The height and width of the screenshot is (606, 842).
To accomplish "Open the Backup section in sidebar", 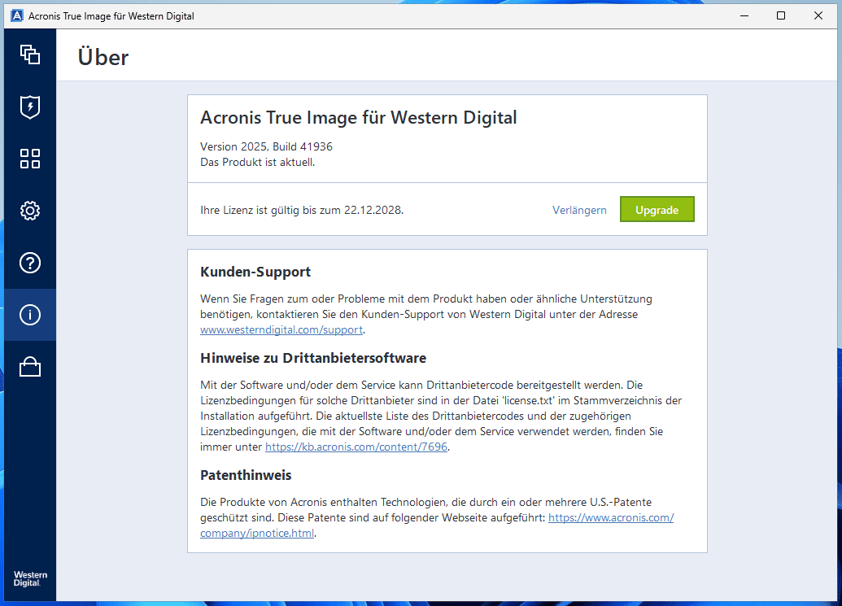I will coord(30,54).
